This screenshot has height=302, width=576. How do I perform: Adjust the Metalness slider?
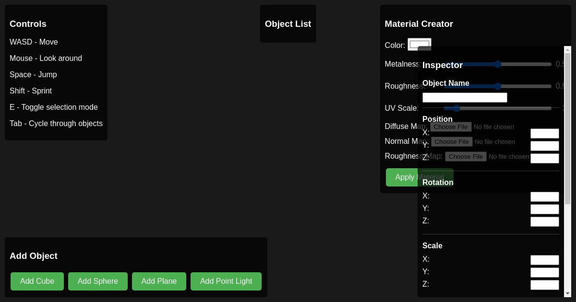click(x=498, y=64)
